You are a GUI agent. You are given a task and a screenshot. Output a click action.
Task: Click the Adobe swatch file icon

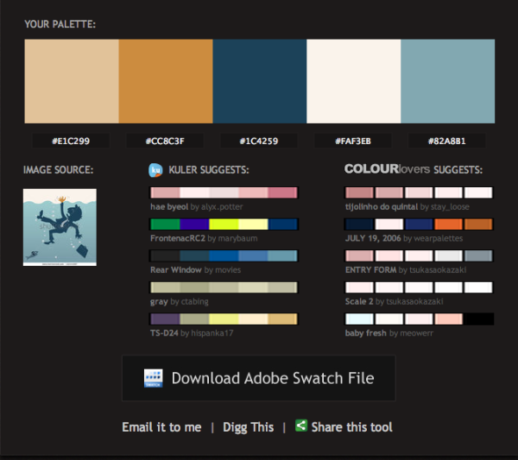tap(154, 378)
